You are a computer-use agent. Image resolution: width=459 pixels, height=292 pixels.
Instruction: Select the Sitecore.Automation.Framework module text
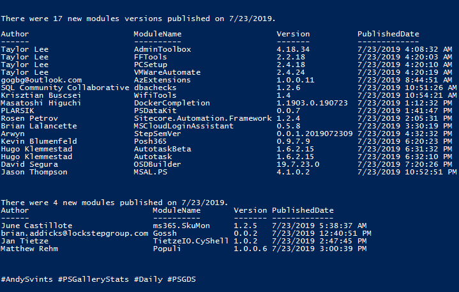click(203, 118)
